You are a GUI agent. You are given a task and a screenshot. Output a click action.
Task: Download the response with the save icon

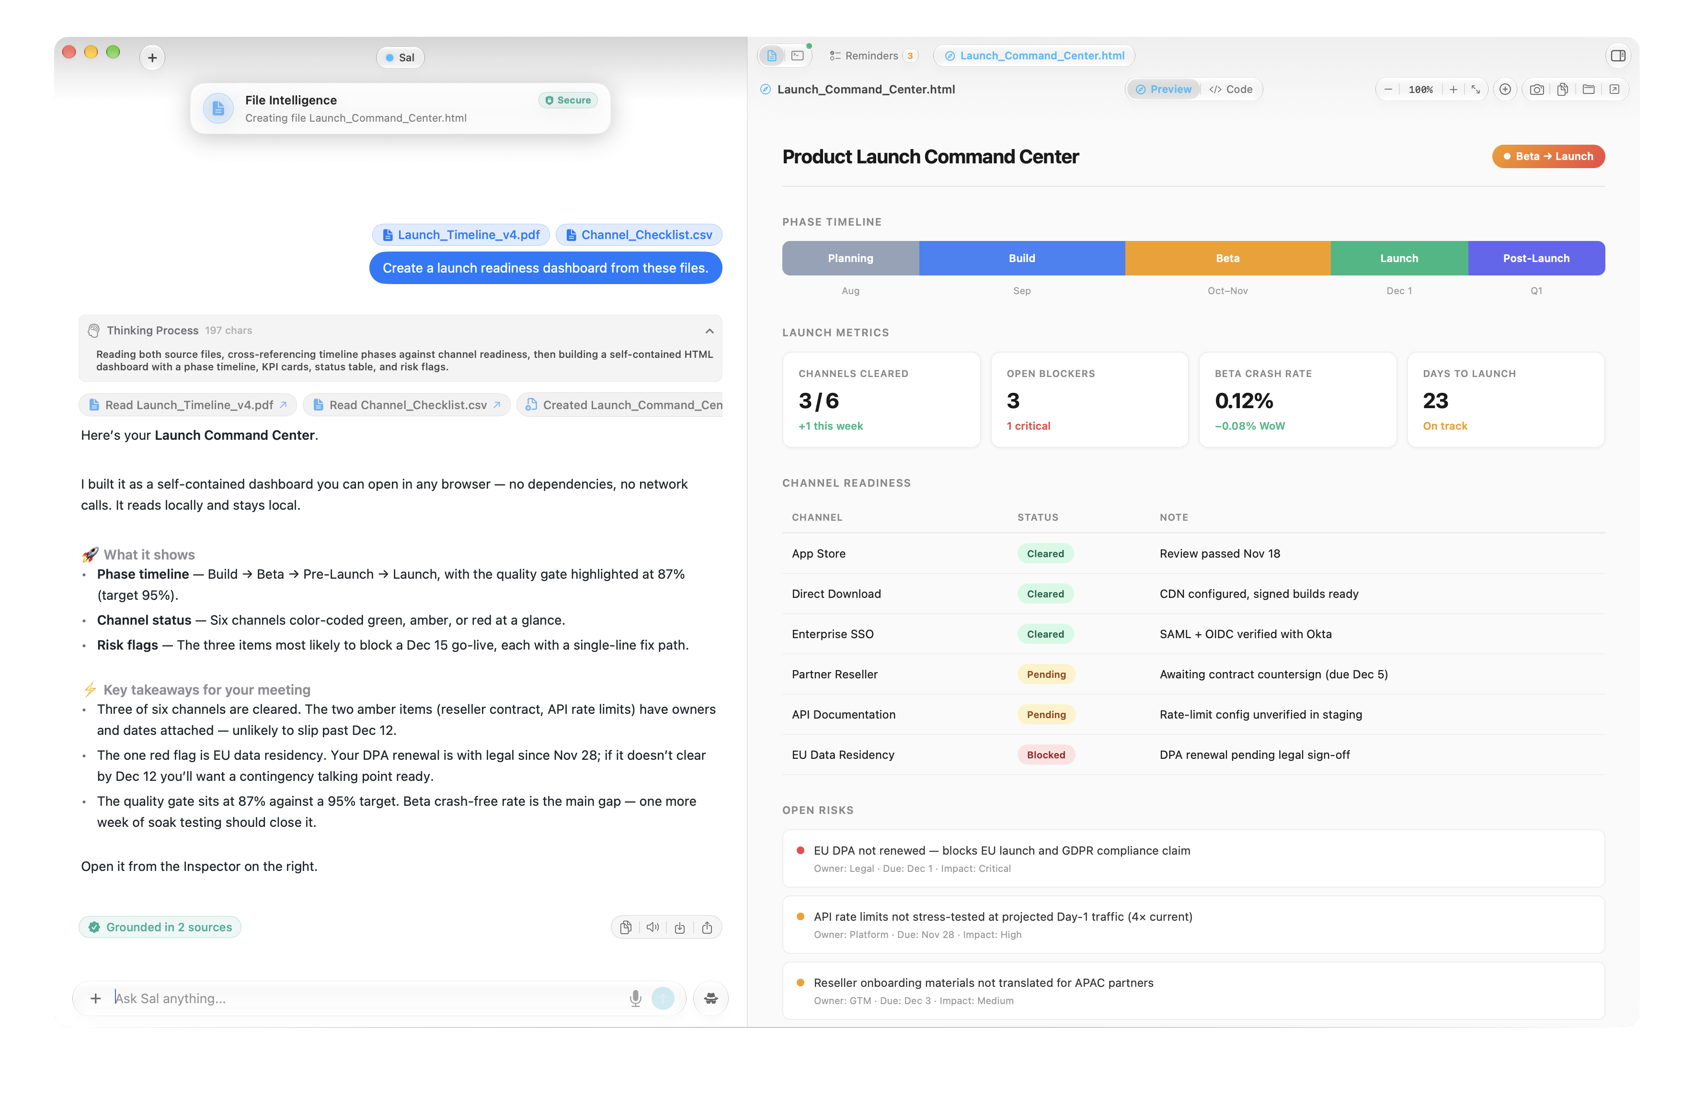[x=680, y=927]
